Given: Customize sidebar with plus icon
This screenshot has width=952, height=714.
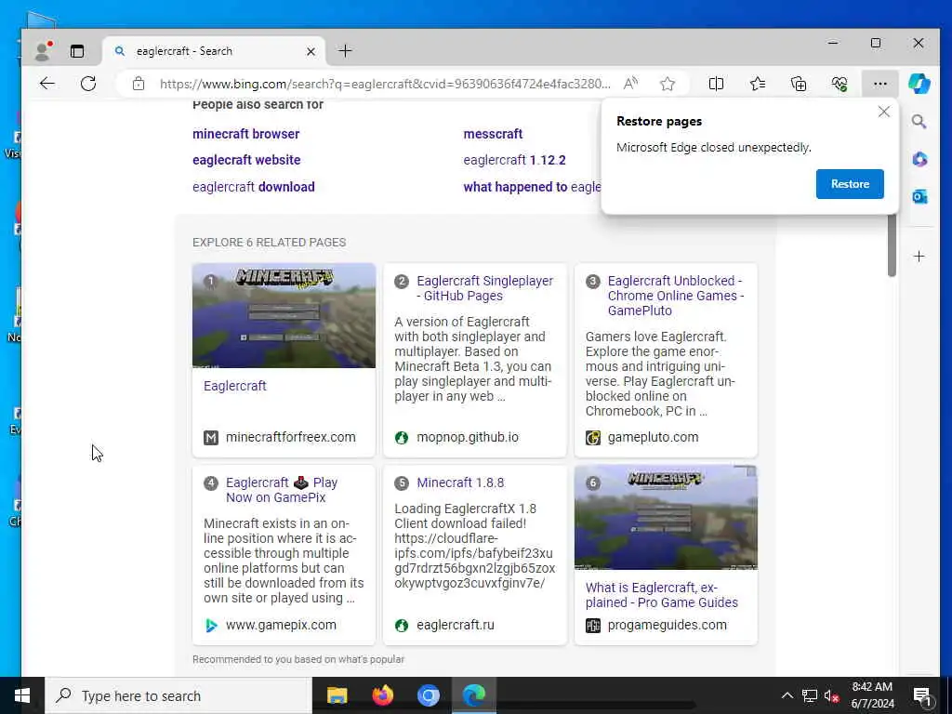Looking at the screenshot, I should (919, 257).
